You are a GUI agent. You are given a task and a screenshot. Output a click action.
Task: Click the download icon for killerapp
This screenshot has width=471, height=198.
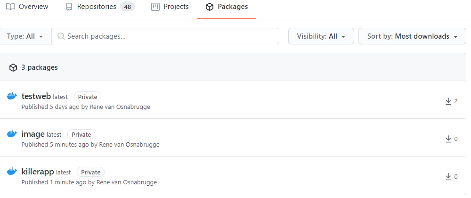click(448, 176)
